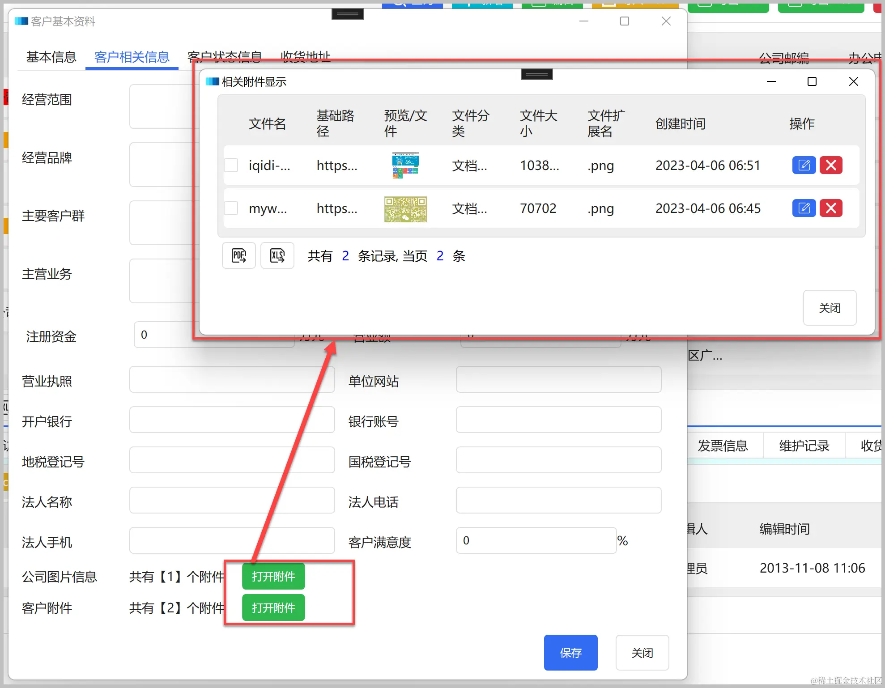The width and height of the screenshot is (885, 688).
Task: Maximize the 相关附件显示 dialog
Action: pos(812,81)
